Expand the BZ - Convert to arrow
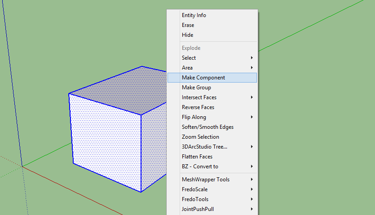The height and width of the screenshot is (215, 375). [252, 167]
